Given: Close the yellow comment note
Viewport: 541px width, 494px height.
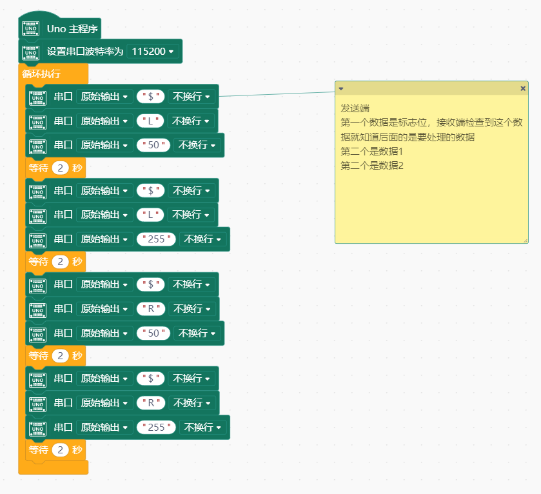Looking at the screenshot, I should point(523,88).
